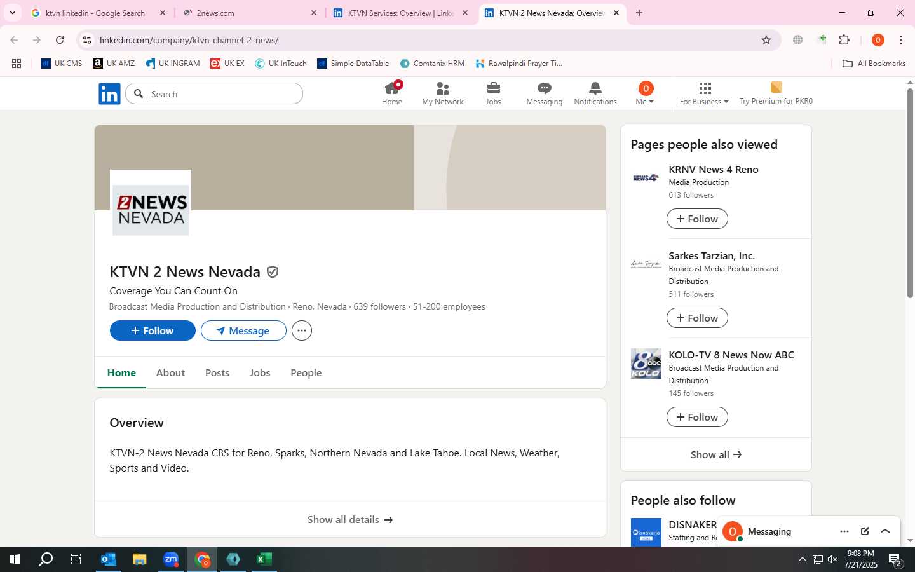Open Simple DataTable bookmark
The height and width of the screenshot is (572, 915).
point(353,64)
